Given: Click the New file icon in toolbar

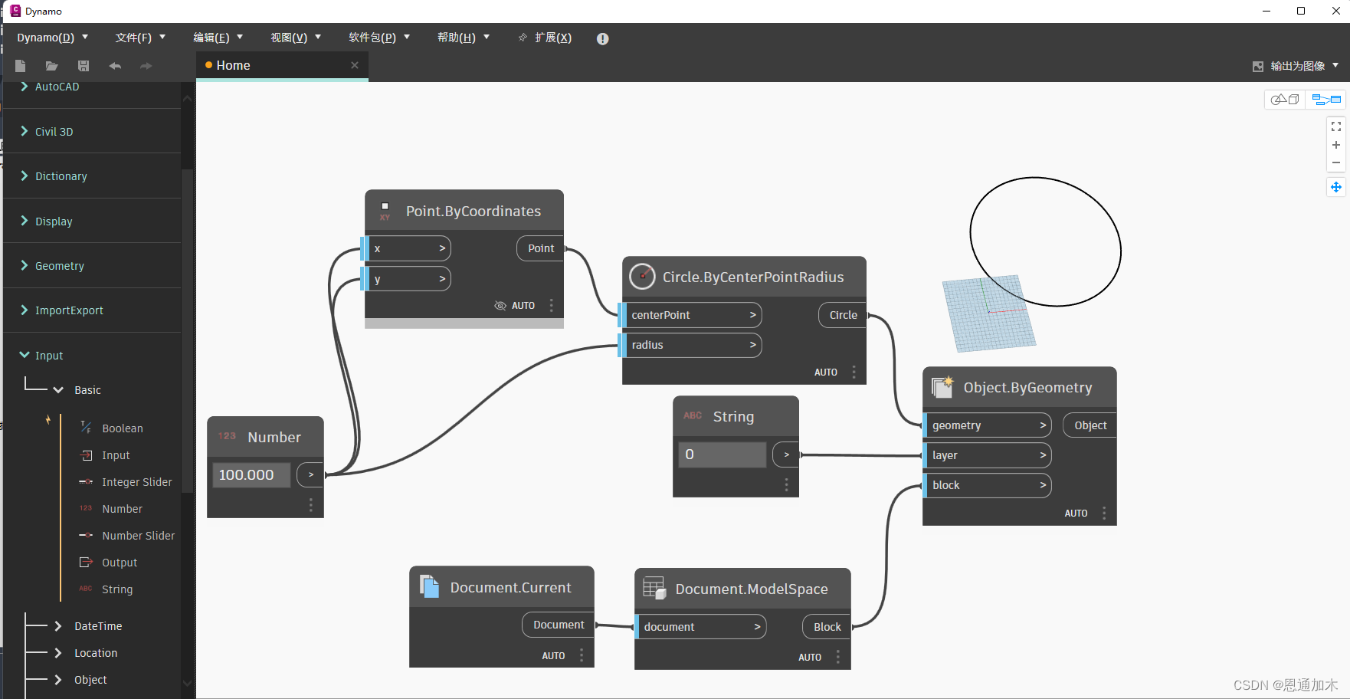Looking at the screenshot, I should (21, 66).
